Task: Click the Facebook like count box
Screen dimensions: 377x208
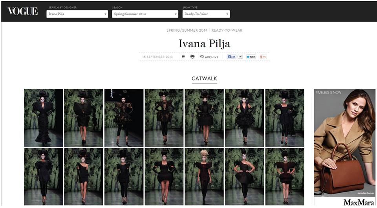Action: [x=240, y=57]
